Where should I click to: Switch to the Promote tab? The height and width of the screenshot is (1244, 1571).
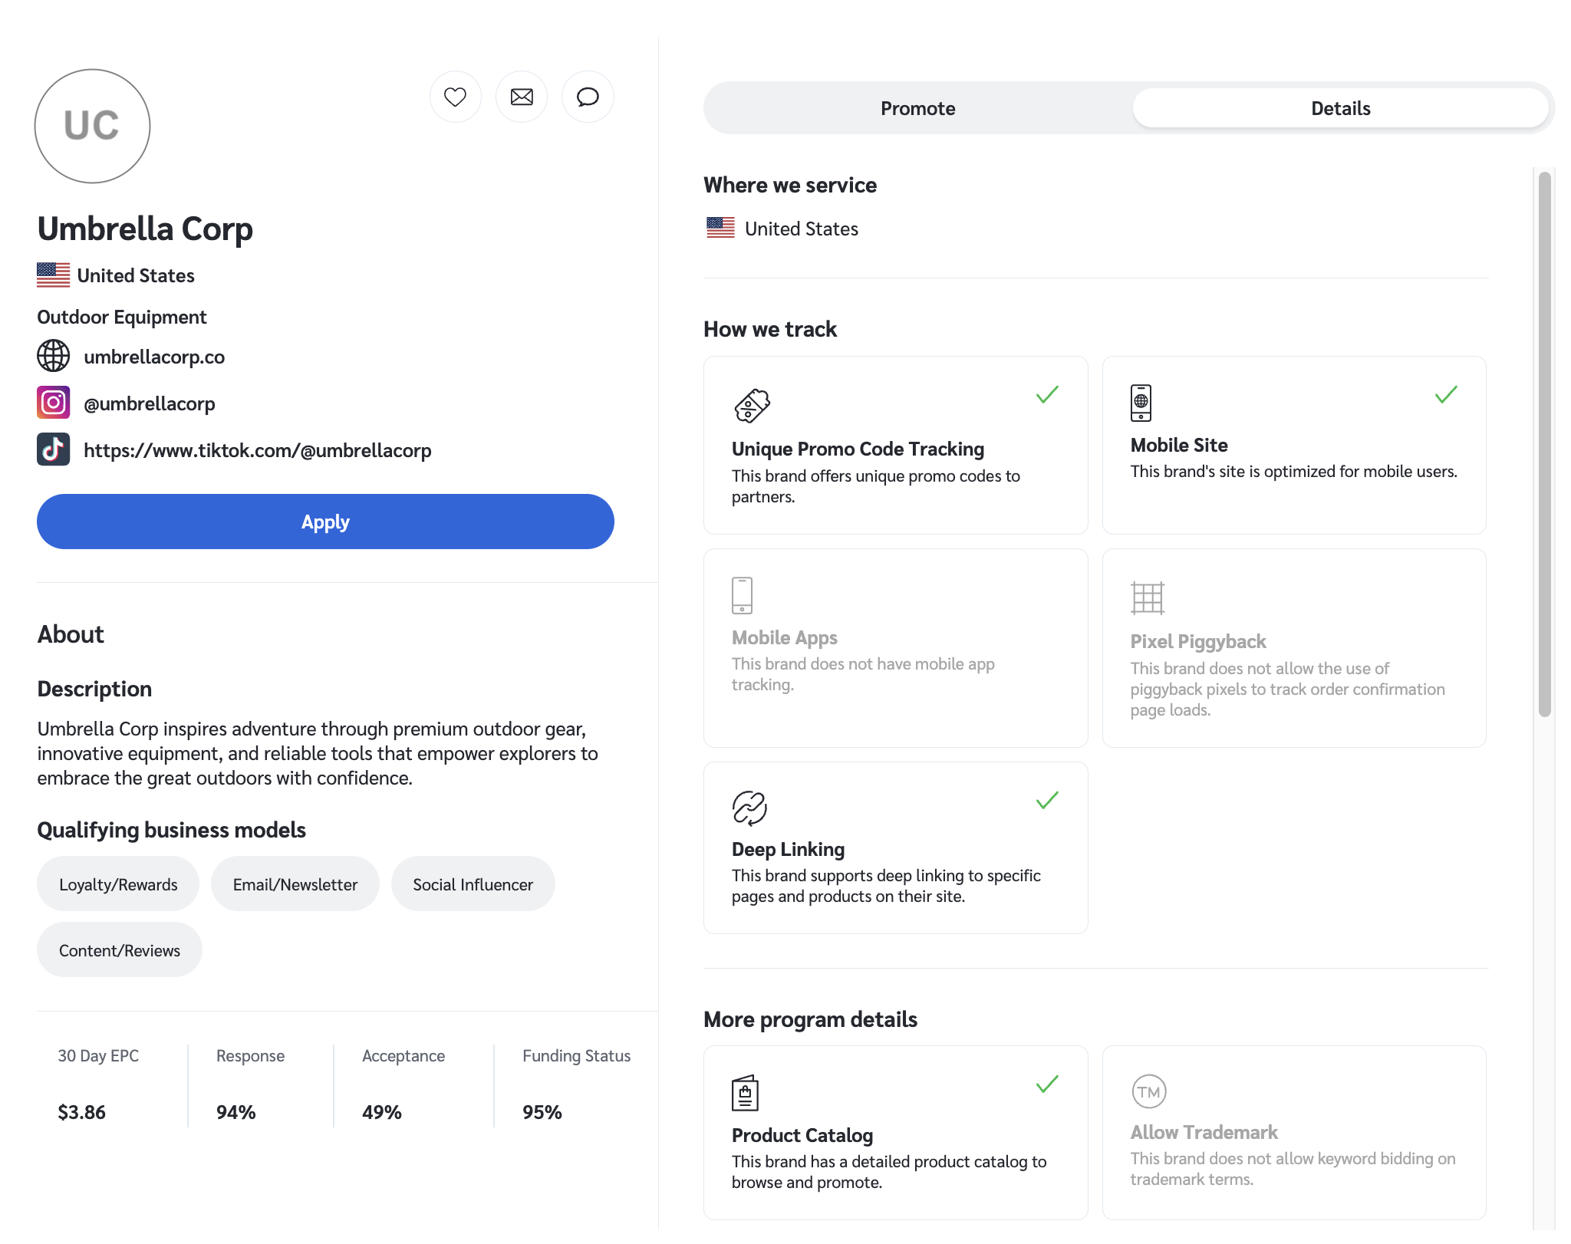coord(917,108)
